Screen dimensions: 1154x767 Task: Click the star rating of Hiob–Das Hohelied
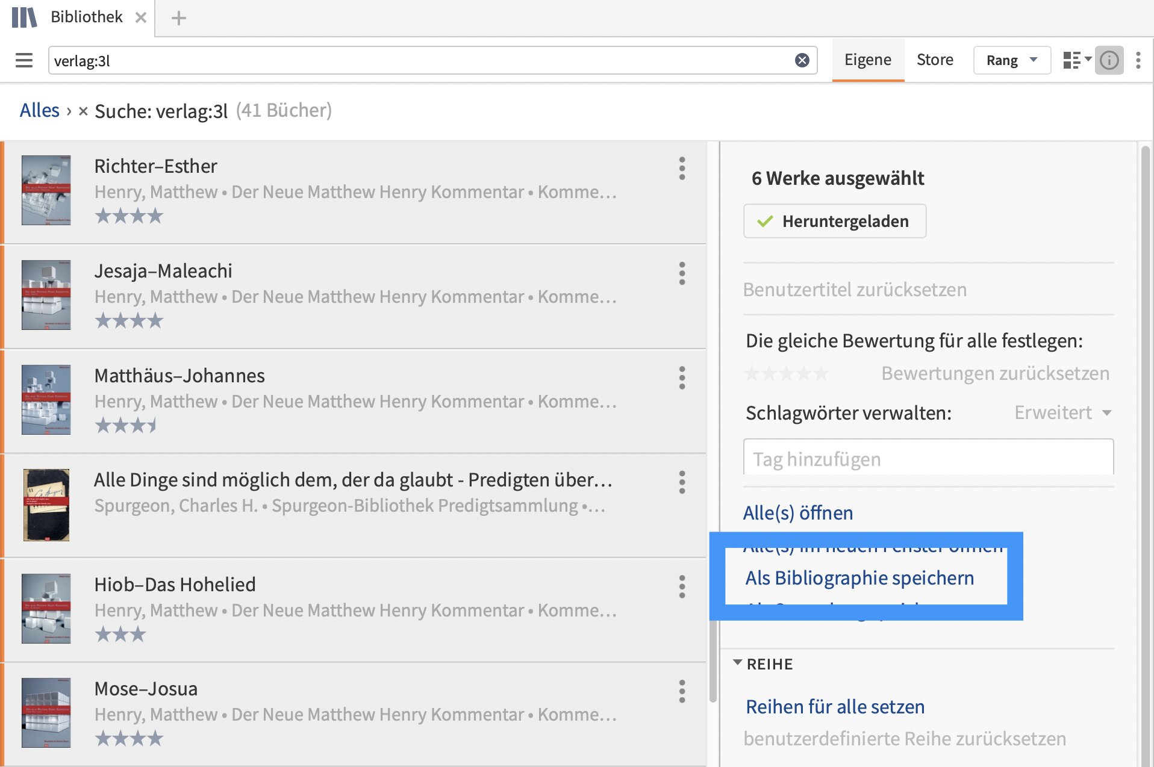[120, 634]
